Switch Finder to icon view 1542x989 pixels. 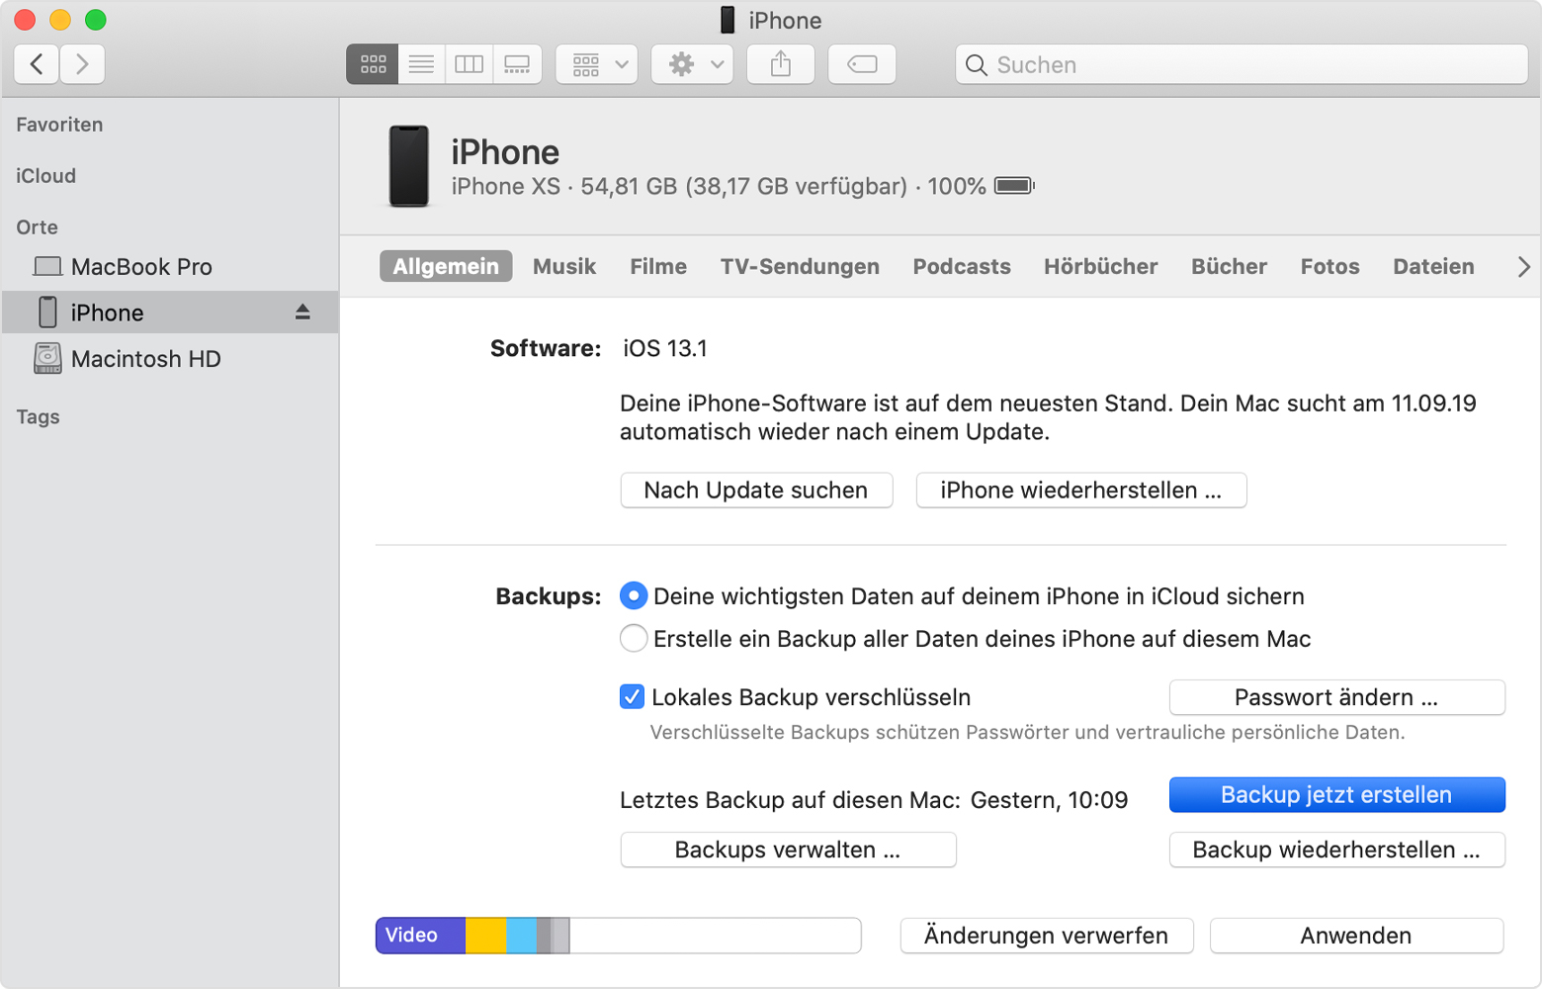pyautogui.click(x=373, y=64)
